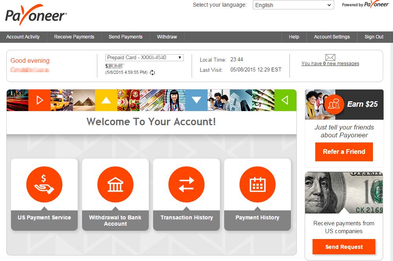Viewport: 393px width, 261px height.
Task: Open the language selection dropdown
Action: click(x=293, y=5)
